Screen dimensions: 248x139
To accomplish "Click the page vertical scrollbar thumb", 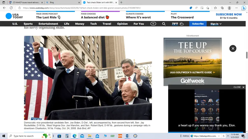I will point(246,55).
